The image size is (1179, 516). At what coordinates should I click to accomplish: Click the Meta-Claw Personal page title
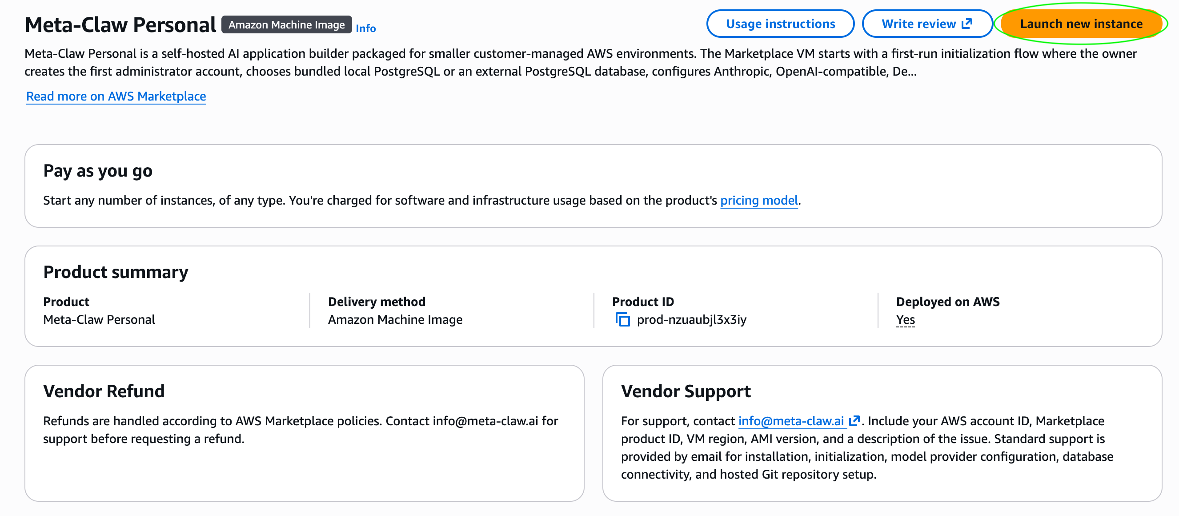pyautogui.click(x=120, y=25)
